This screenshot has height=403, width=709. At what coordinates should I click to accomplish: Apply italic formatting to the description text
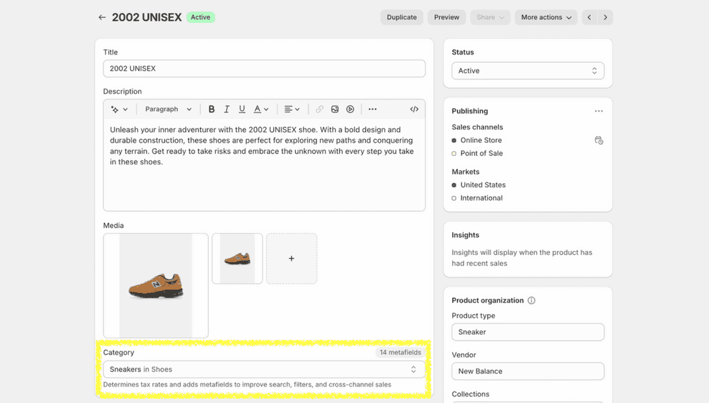click(226, 109)
